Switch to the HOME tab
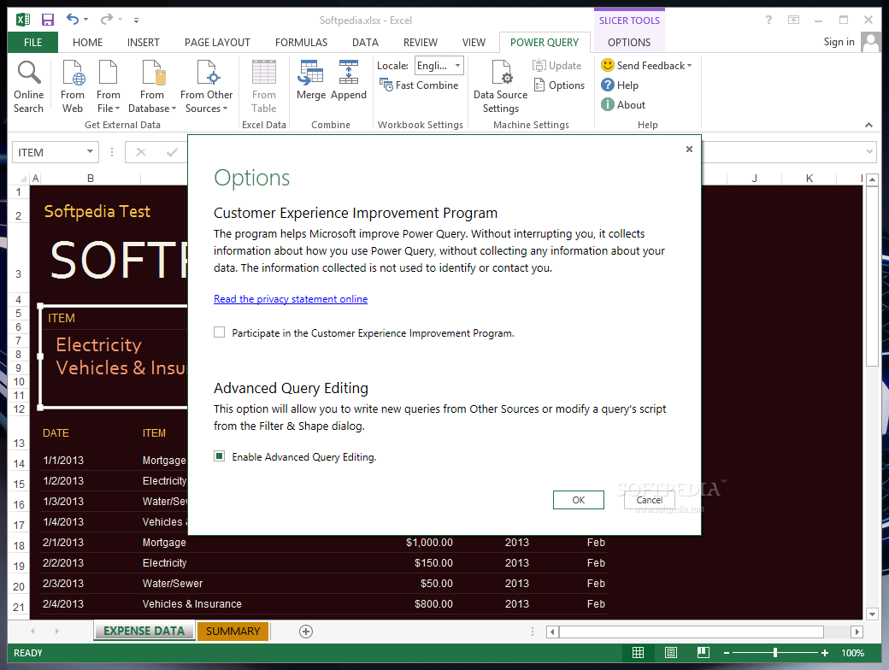Image resolution: width=889 pixels, height=670 pixels. point(87,43)
